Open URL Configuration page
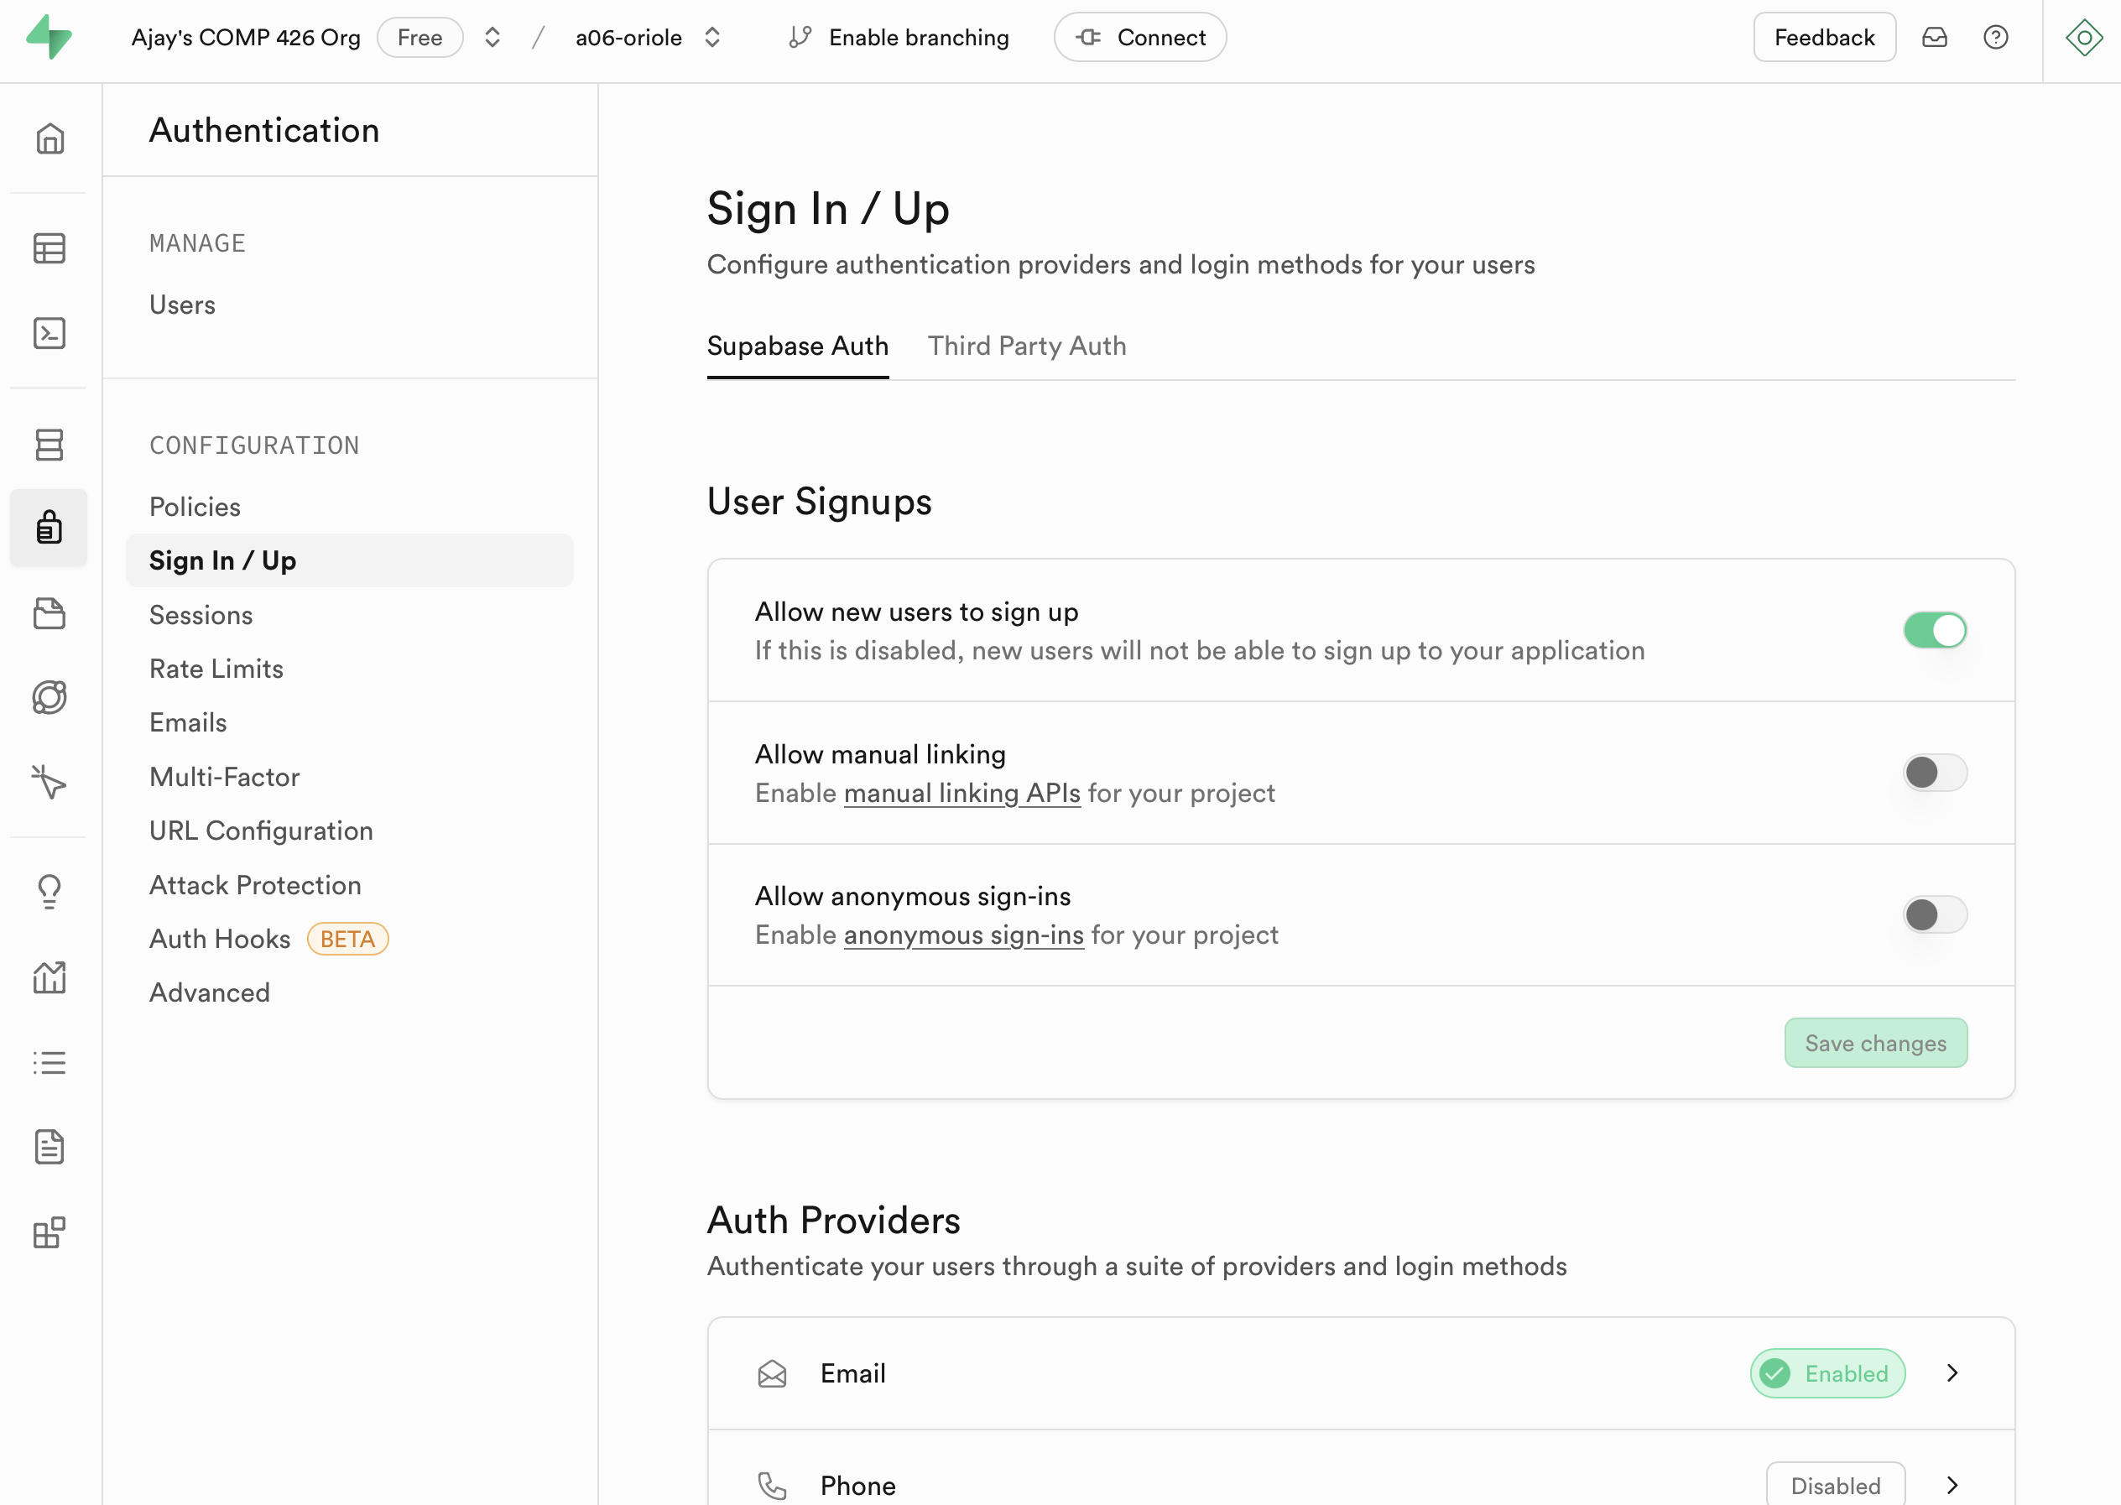 (x=261, y=831)
